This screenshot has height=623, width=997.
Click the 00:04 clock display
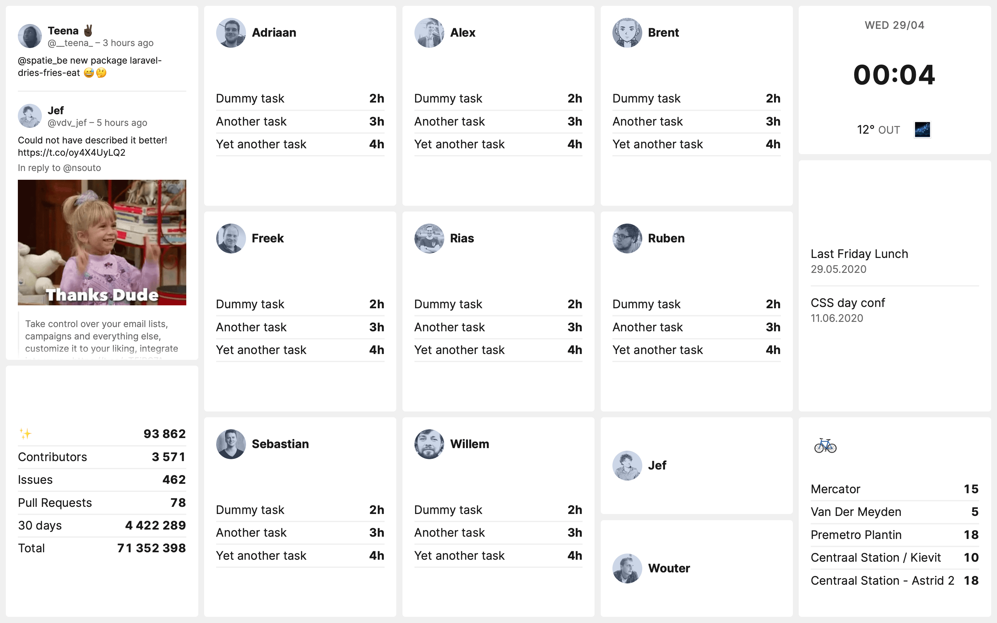tap(894, 75)
